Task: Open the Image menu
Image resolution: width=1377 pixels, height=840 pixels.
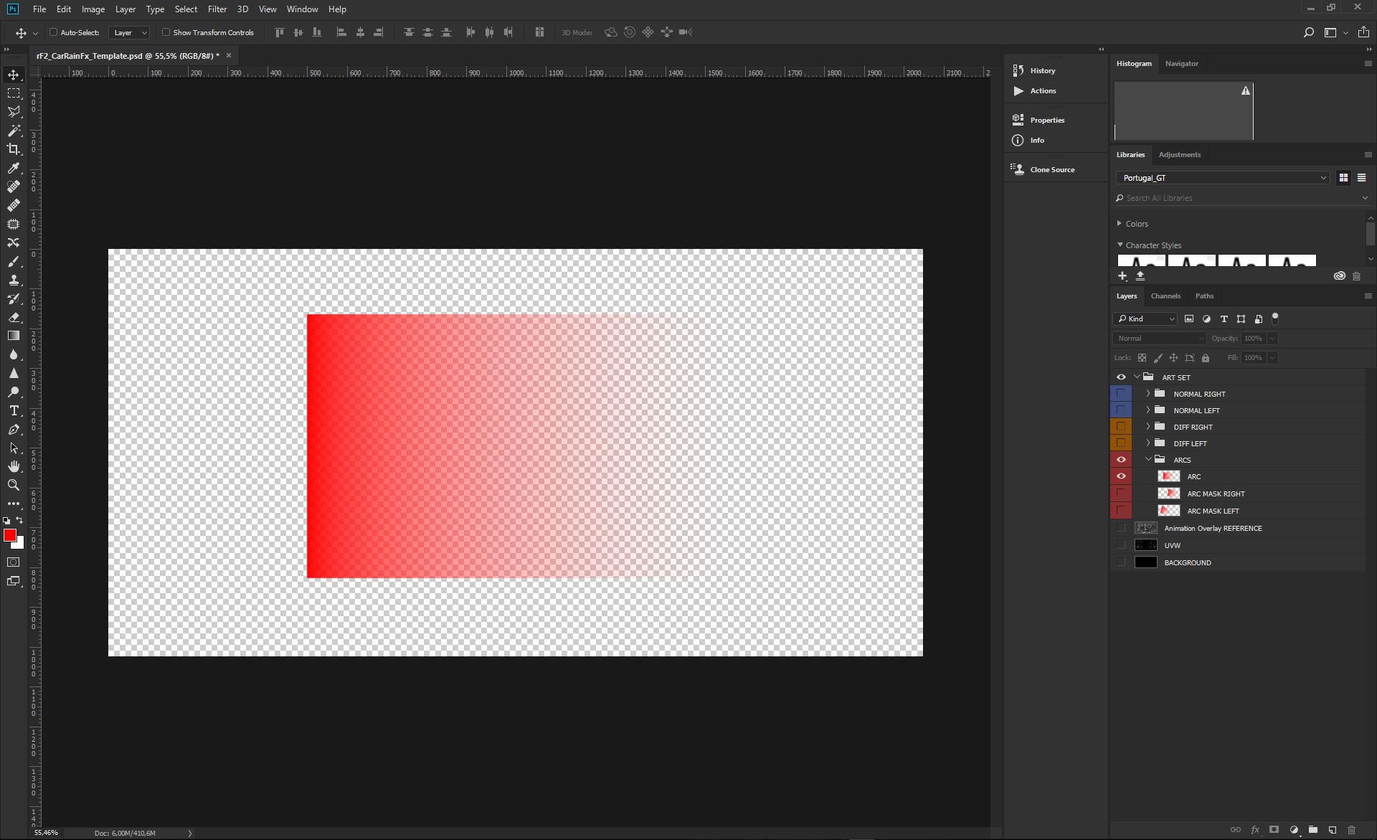Action: [x=93, y=9]
